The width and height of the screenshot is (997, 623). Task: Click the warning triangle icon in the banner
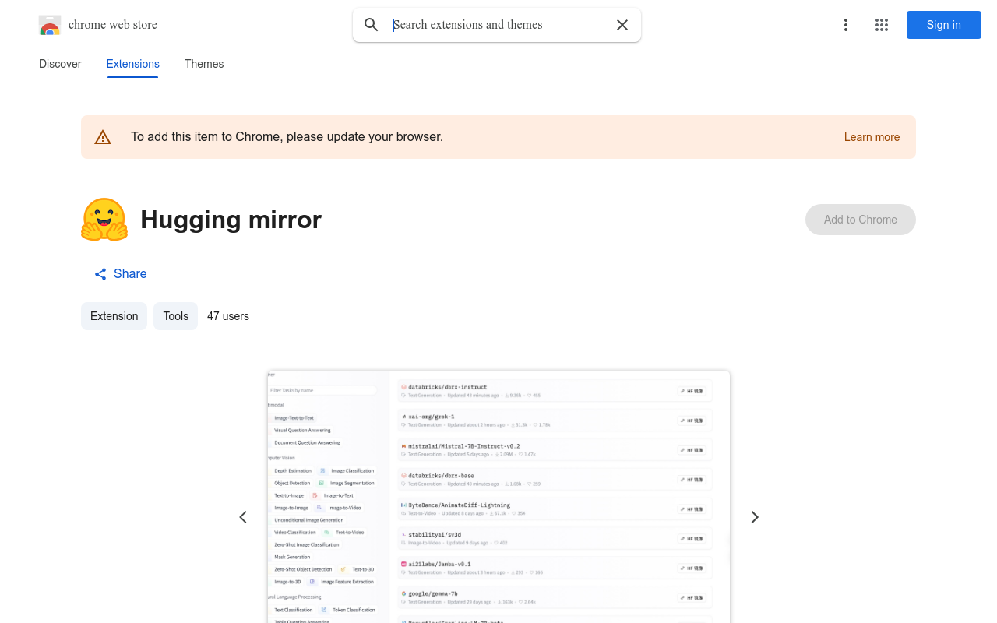[103, 136]
